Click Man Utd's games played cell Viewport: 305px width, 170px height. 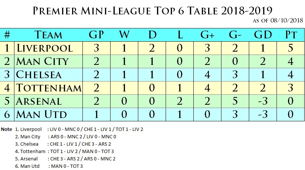[96, 114]
